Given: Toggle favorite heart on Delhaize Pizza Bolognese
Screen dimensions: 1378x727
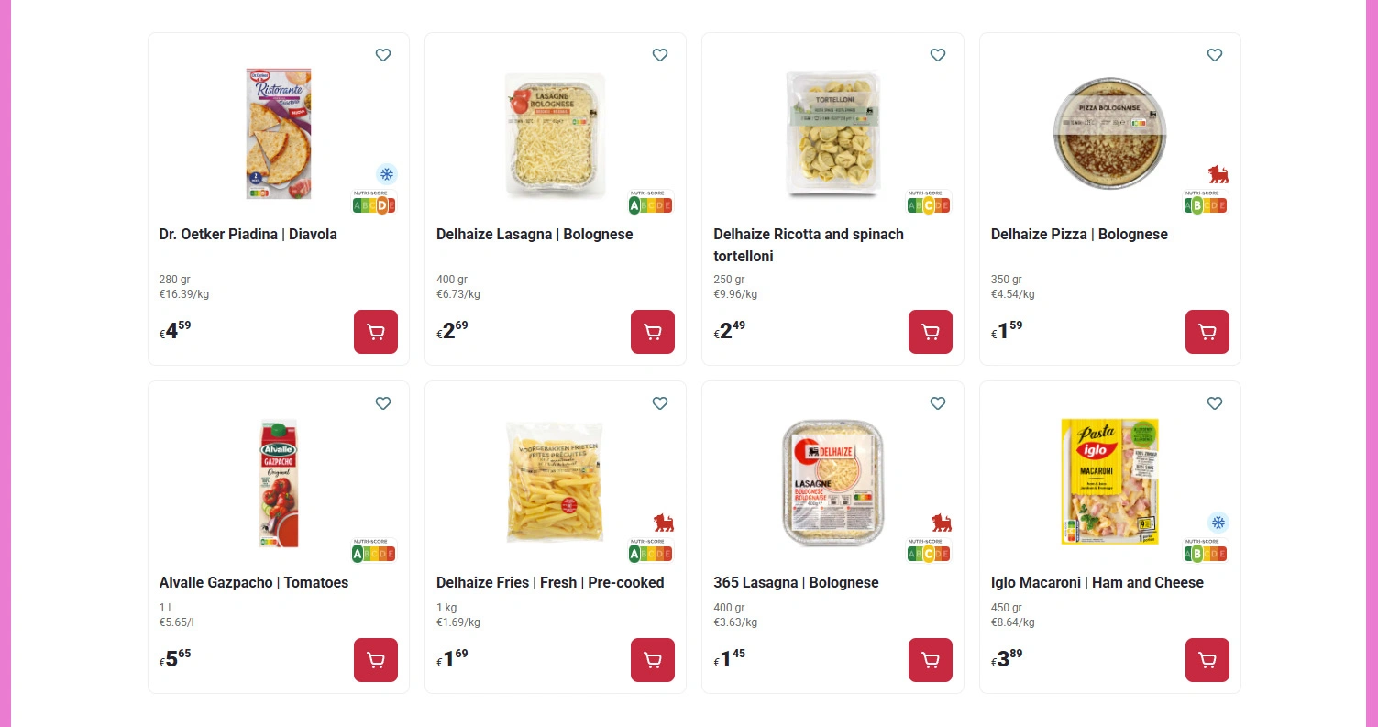Looking at the screenshot, I should [x=1215, y=55].
